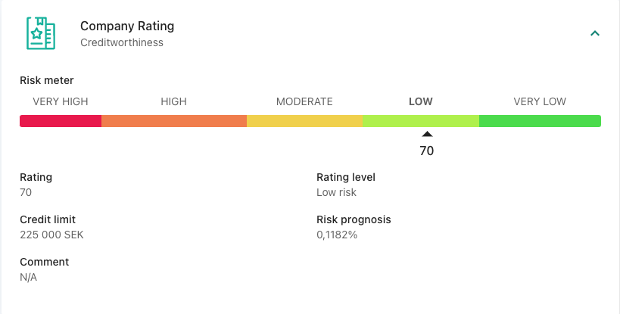Click the N/A comment value
Viewport: 620px width, 314px height.
point(28,277)
